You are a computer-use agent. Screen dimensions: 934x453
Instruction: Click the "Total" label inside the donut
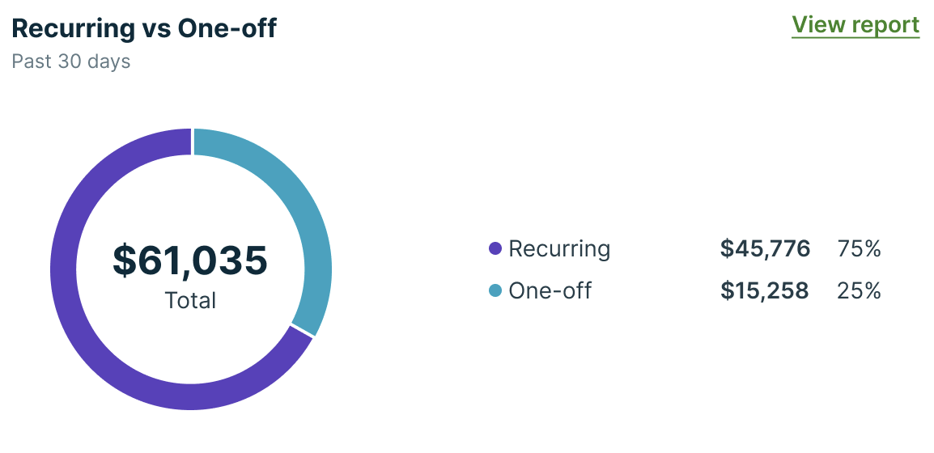coord(191,301)
